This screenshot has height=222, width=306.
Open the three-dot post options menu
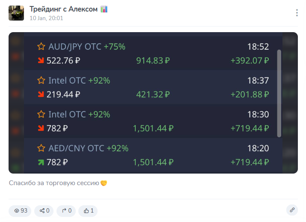297,13
